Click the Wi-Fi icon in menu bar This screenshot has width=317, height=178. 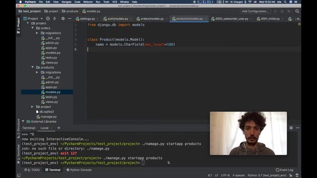pyautogui.click(x=250, y=2)
